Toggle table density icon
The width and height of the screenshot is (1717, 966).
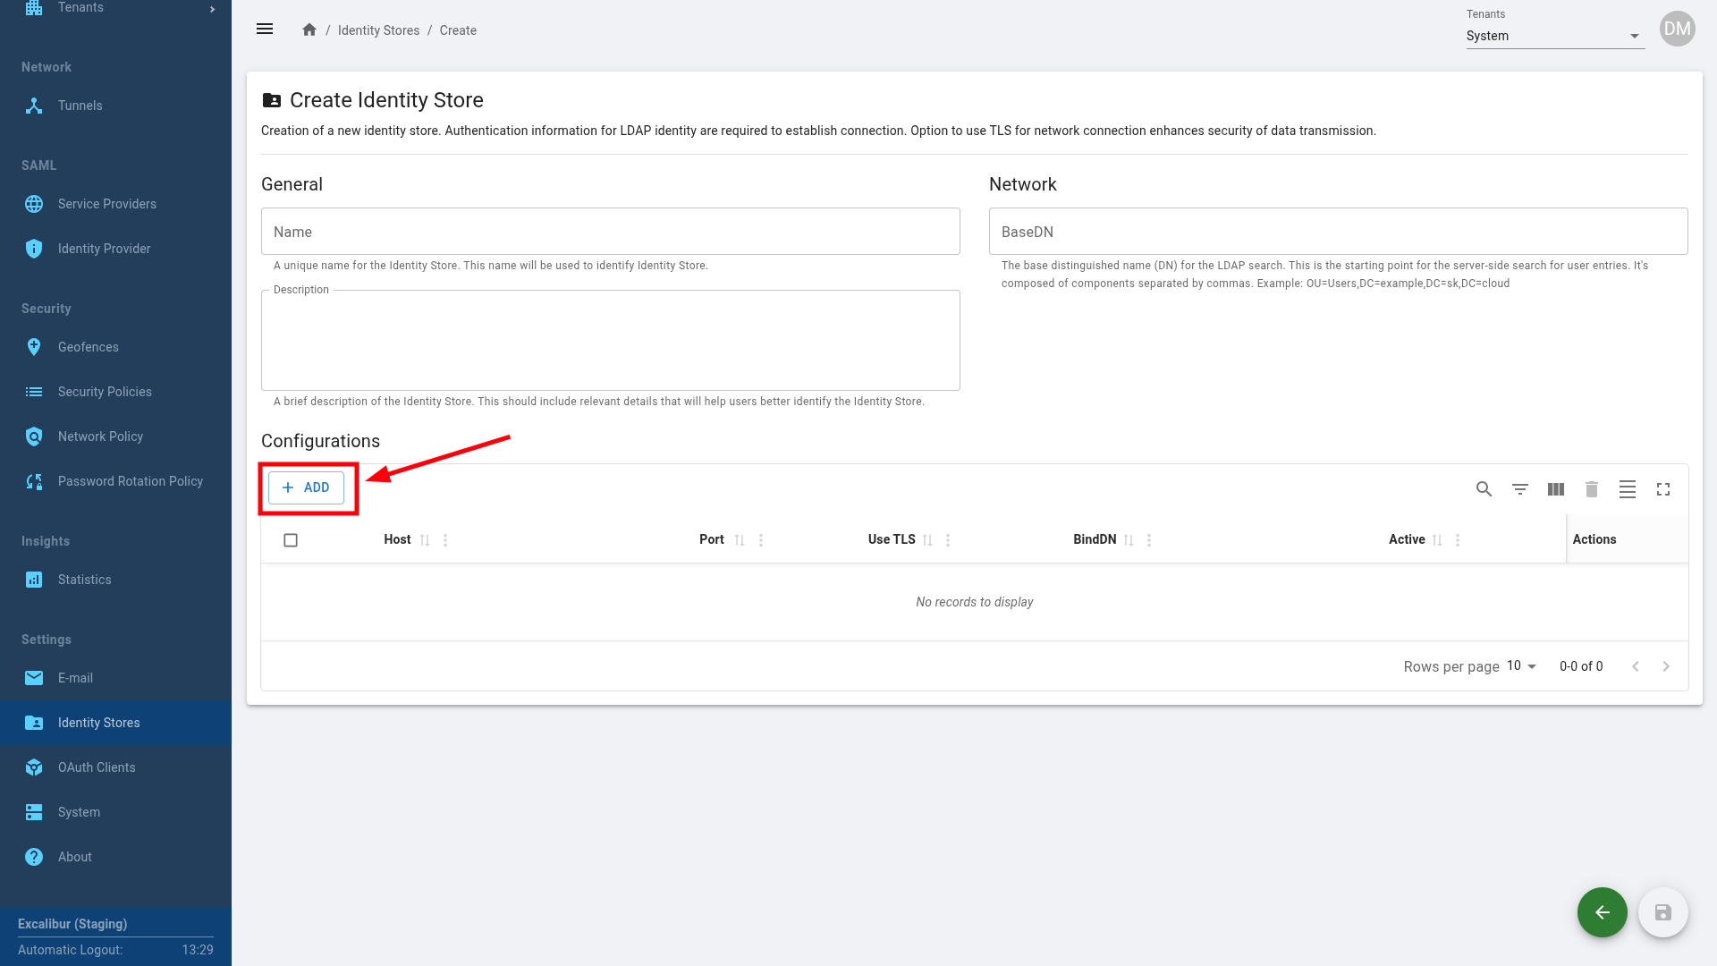coord(1627,489)
